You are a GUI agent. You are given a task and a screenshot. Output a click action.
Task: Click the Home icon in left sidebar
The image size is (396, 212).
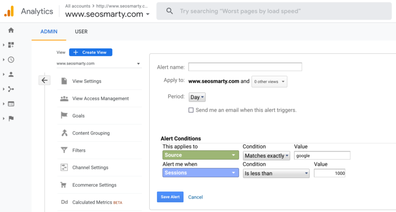11,30
